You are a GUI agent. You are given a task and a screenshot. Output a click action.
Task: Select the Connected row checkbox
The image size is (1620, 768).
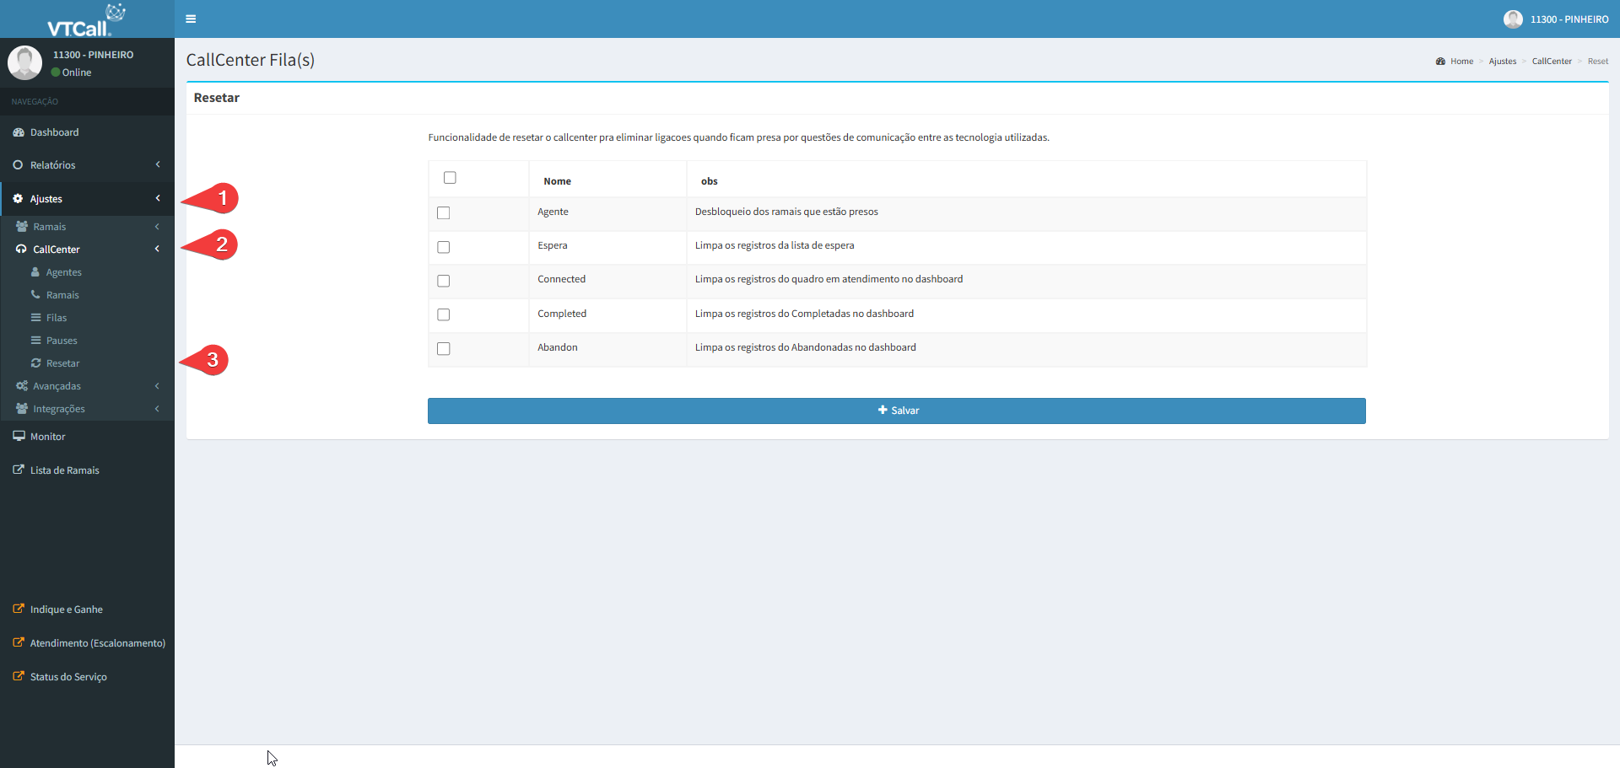[x=444, y=281]
